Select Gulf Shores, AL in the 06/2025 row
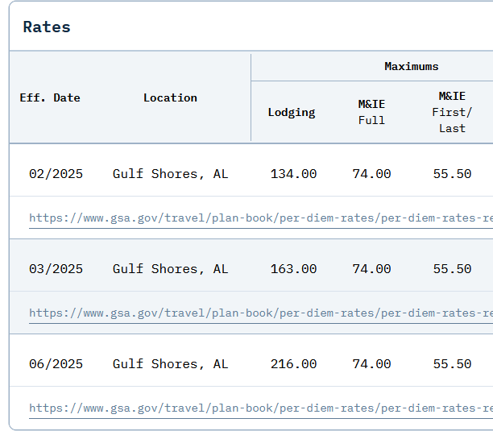This screenshot has width=493, height=431. (171, 364)
